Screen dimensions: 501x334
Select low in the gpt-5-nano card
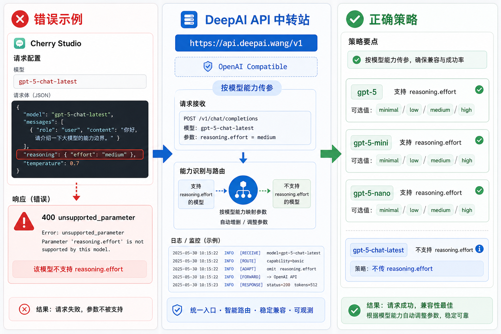tap(414, 210)
